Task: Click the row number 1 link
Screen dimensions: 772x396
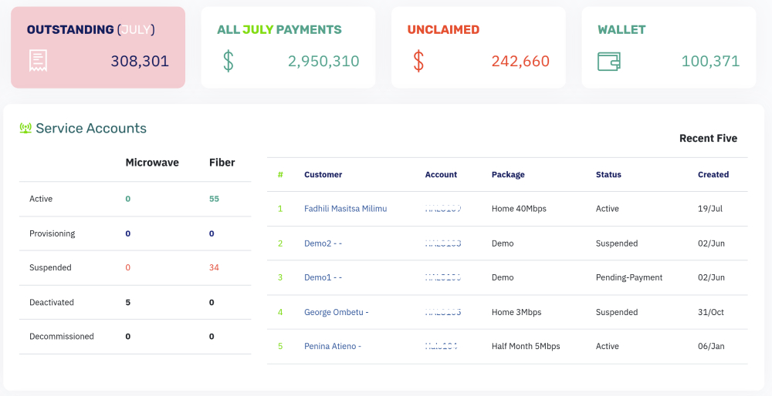Action: [280, 209]
